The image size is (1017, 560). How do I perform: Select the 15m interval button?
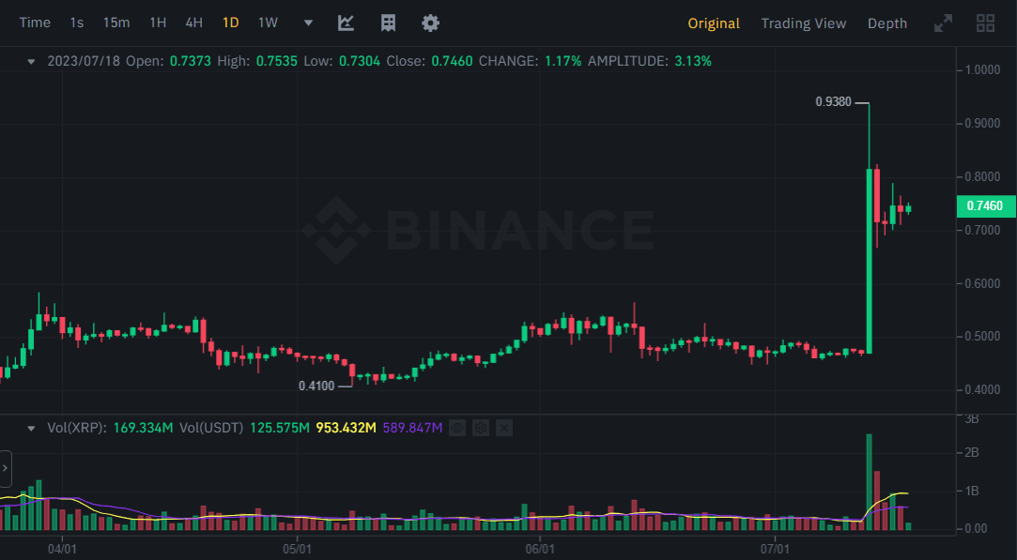pyautogui.click(x=116, y=23)
